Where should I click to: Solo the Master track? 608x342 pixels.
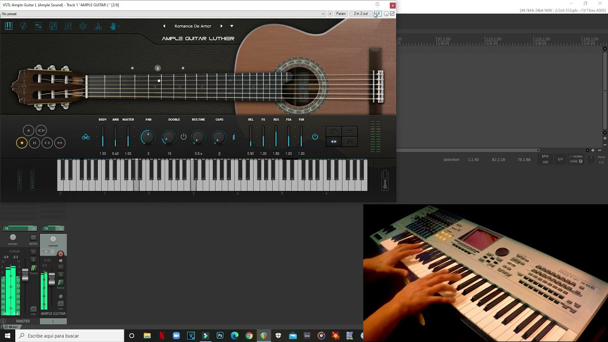point(33,260)
